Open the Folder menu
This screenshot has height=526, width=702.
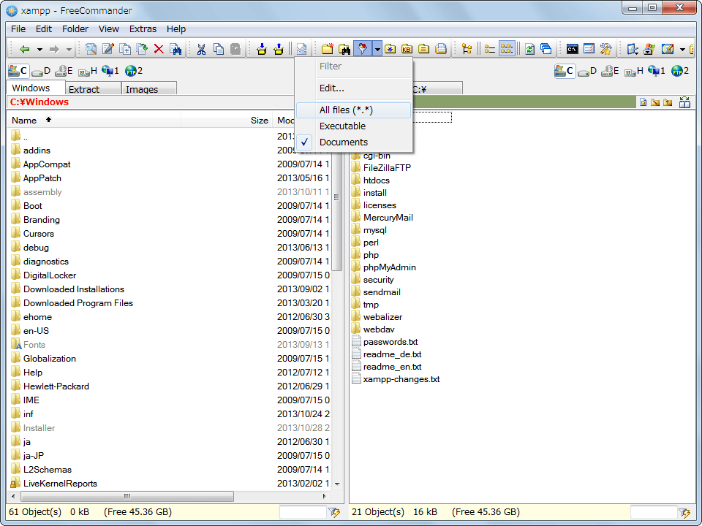click(75, 29)
